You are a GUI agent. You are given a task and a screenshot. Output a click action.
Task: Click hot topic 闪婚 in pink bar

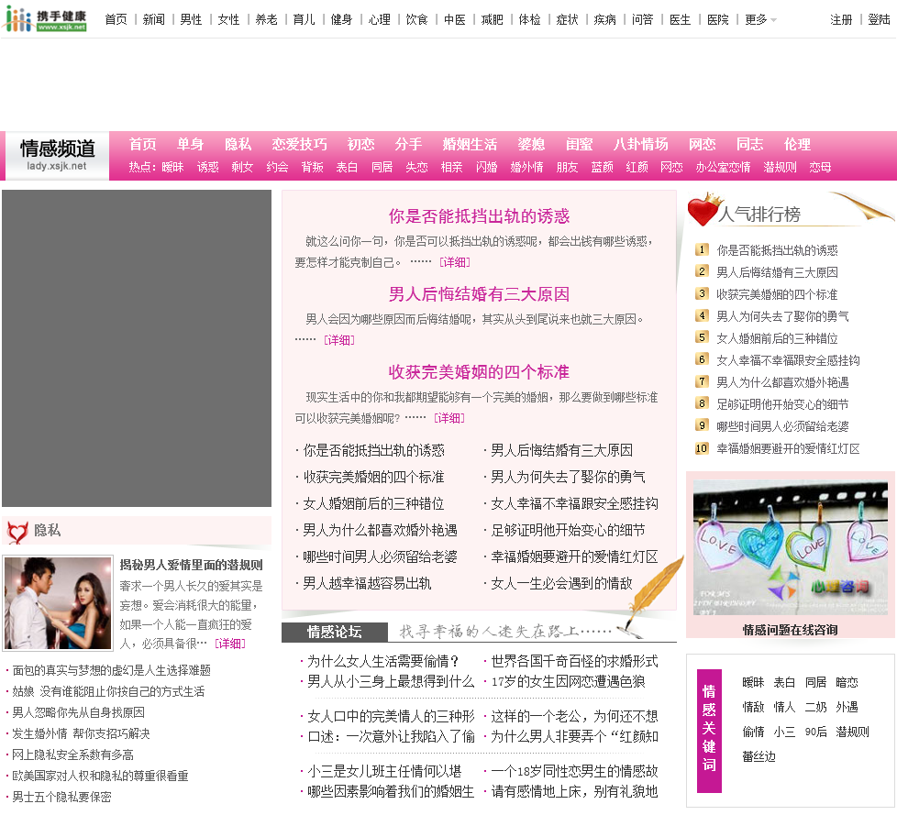tap(487, 167)
